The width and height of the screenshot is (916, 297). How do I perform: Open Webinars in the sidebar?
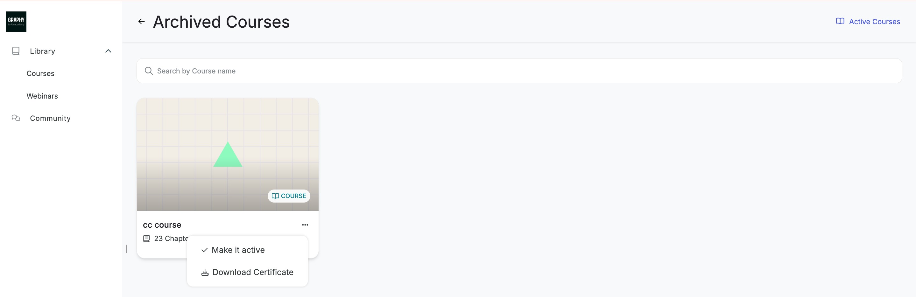42,96
